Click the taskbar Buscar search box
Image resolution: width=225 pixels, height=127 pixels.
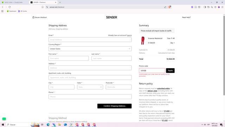pos(18,125)
